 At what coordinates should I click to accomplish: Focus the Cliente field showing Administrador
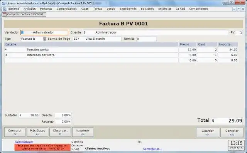click(155, 32)
